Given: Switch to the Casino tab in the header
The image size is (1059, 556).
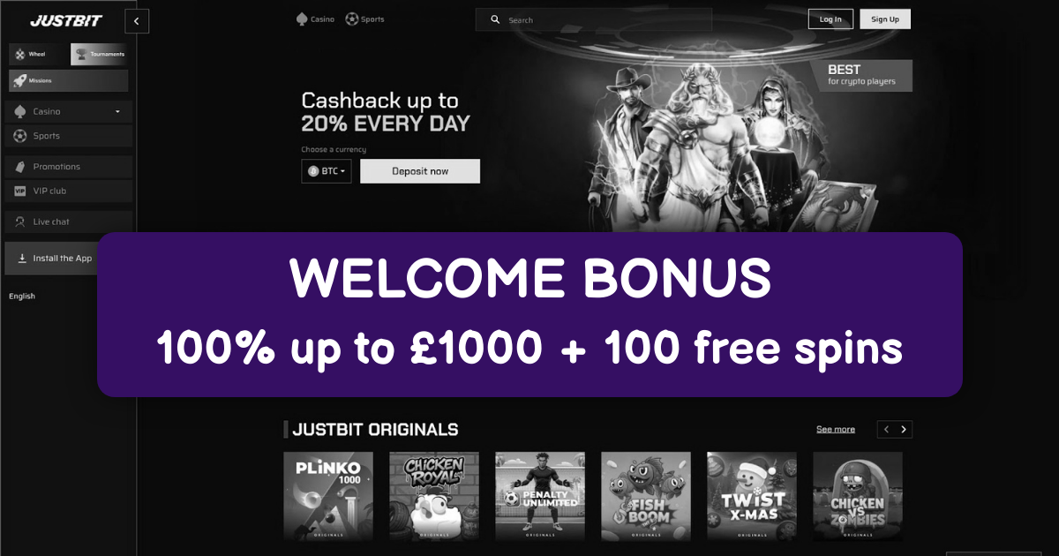Looking at the screenshot, I should coord(315,19).
